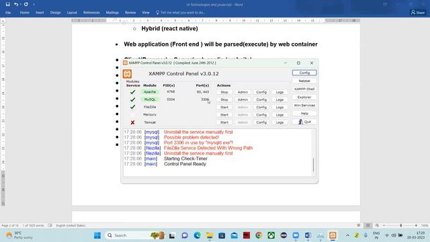The width and height of the screenshot is (430, 242).
Task: Switch to View ribbon tab
Action: (x=146, y=13)
